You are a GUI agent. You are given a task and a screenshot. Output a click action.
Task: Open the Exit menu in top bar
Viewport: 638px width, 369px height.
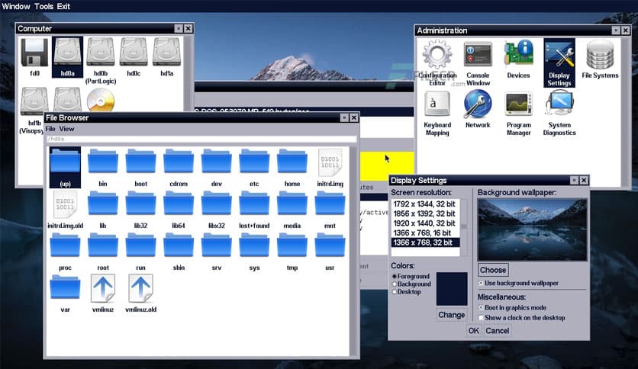click(63, 6)
